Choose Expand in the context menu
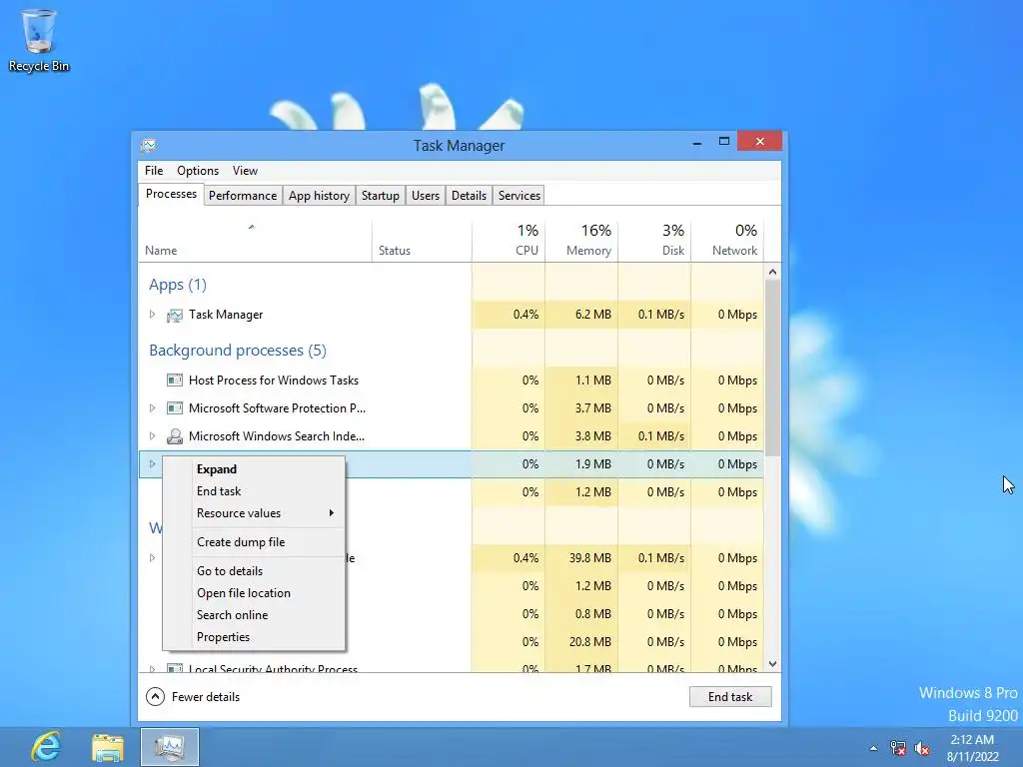Viewport: 1023px width, 767px height. point(254,469)
